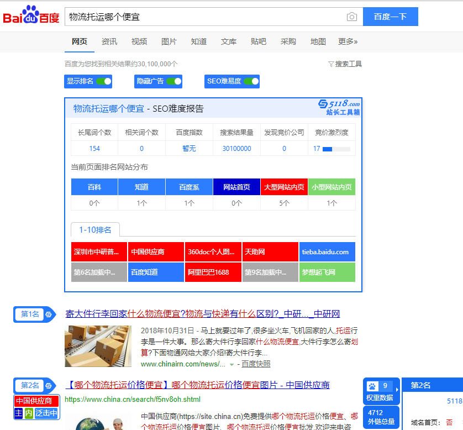Open the 5118.com 站长工具箱 logo
The height and width of the screenshot is (430, 463).
339,107
